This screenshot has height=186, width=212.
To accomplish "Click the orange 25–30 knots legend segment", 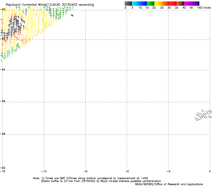I will (166, 3).
